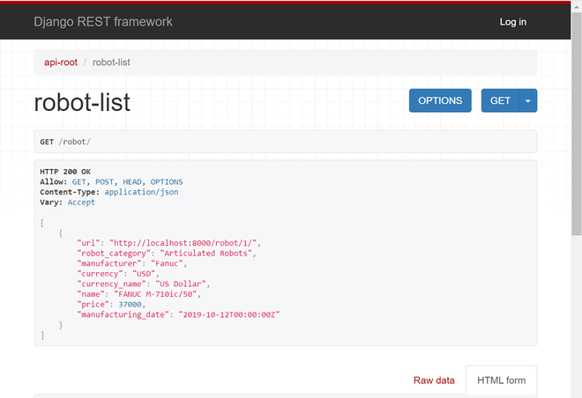Select robot-list breadcrumb item

[111, 63]
